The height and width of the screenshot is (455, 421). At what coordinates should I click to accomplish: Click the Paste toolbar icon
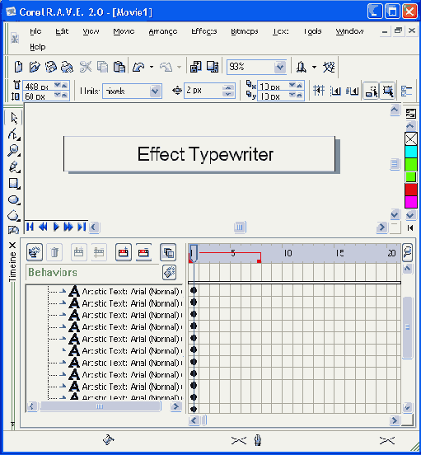point(119,67)
